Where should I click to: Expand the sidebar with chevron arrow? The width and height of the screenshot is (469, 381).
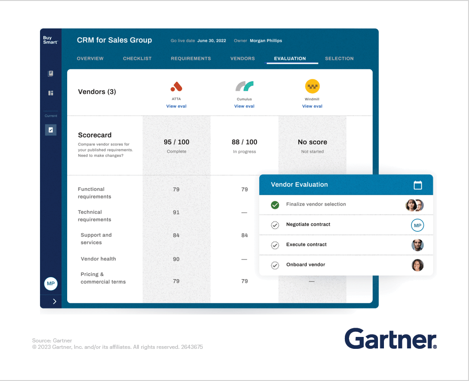coord(54,301)
